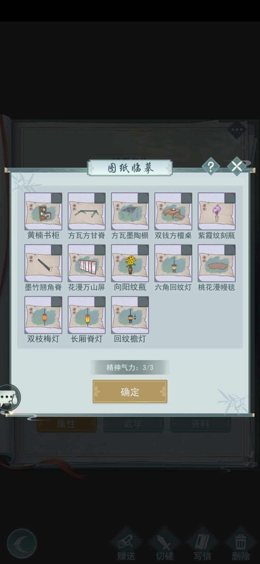Image resolution: width=260 pixels, height=564 pixels.
Task: Switch to the 资料 tab
Action: 200,424
